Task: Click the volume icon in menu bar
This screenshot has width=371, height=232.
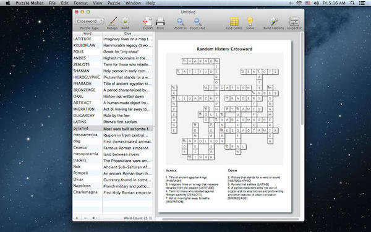Action: tap(317, 3)
